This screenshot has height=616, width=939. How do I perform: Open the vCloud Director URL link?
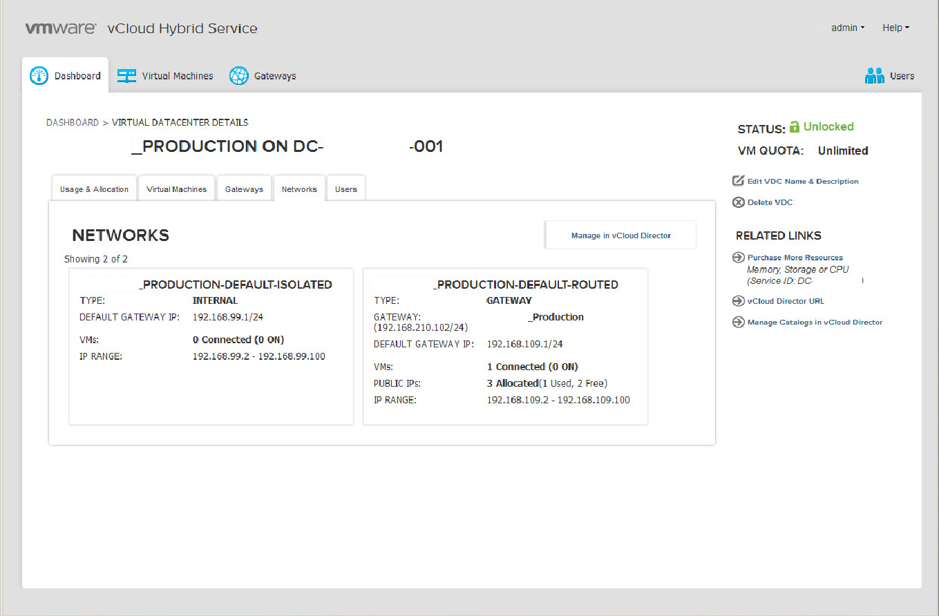click(786, 301)
